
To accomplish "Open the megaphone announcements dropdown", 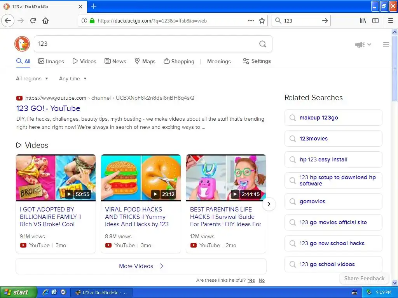I will pos(363,45).
